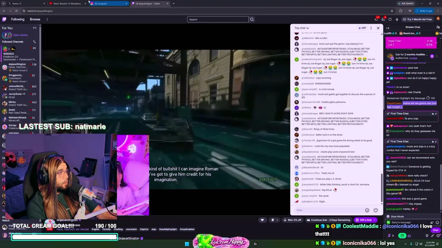Click the 0XP chat level badge
The height and width of the screenshot is (248, 442).
pos(362,28)
